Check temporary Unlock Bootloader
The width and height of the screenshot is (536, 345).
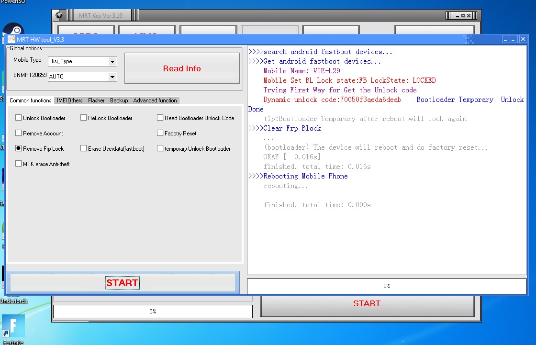click(160, 148)
